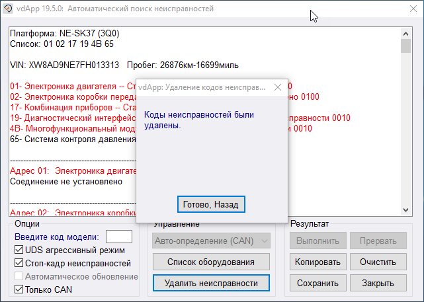
Task: Open "Список оборудования" equipment list
Action: pos(211,262)
